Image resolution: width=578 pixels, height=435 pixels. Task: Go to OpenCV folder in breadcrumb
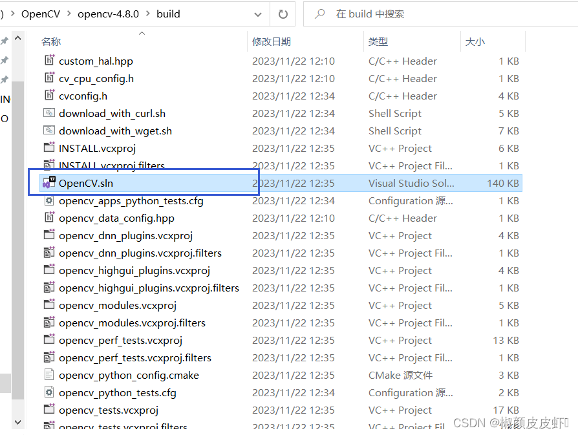coord(41,14)
